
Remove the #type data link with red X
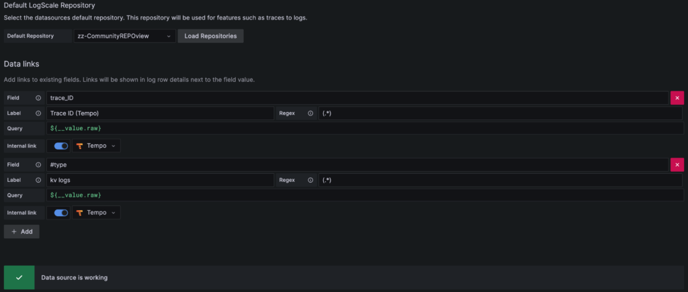(x=677, y=165)
